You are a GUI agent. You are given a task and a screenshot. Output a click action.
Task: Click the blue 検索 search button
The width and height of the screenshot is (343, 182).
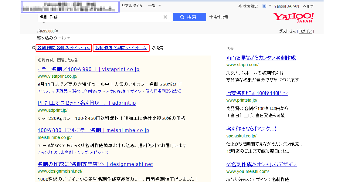pos(189,17)
